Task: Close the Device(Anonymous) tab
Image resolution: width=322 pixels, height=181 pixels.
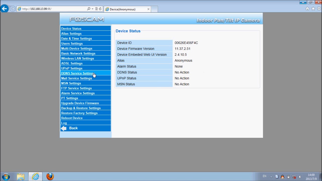Action: click(x=148, y=9)
